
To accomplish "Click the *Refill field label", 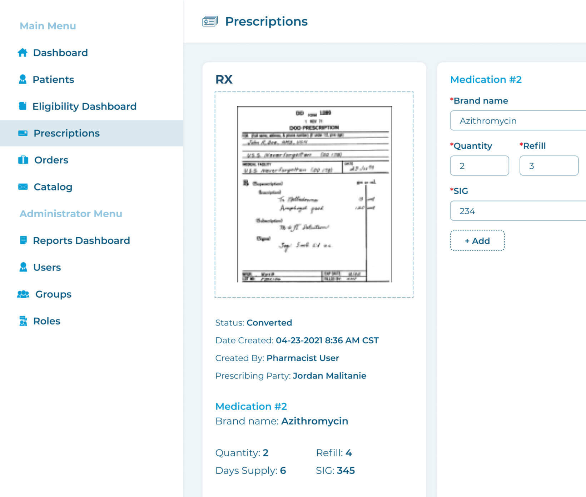I will click(532, 146).
